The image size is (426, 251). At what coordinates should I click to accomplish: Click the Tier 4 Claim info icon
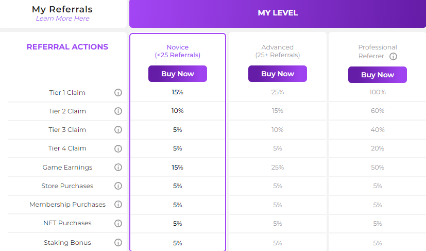coord(118,148)
